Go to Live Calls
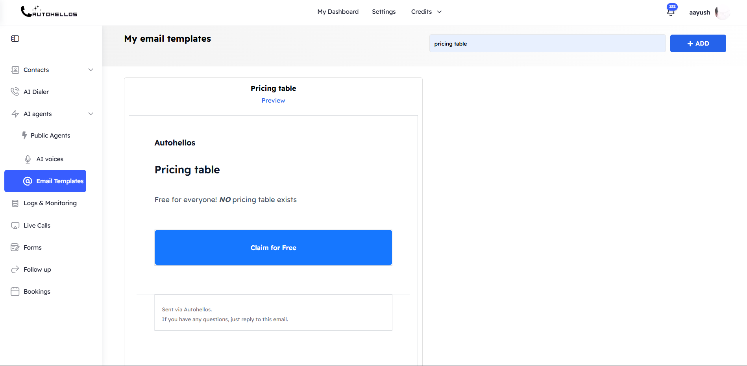 pyautogui.click(x=37, y=226)
